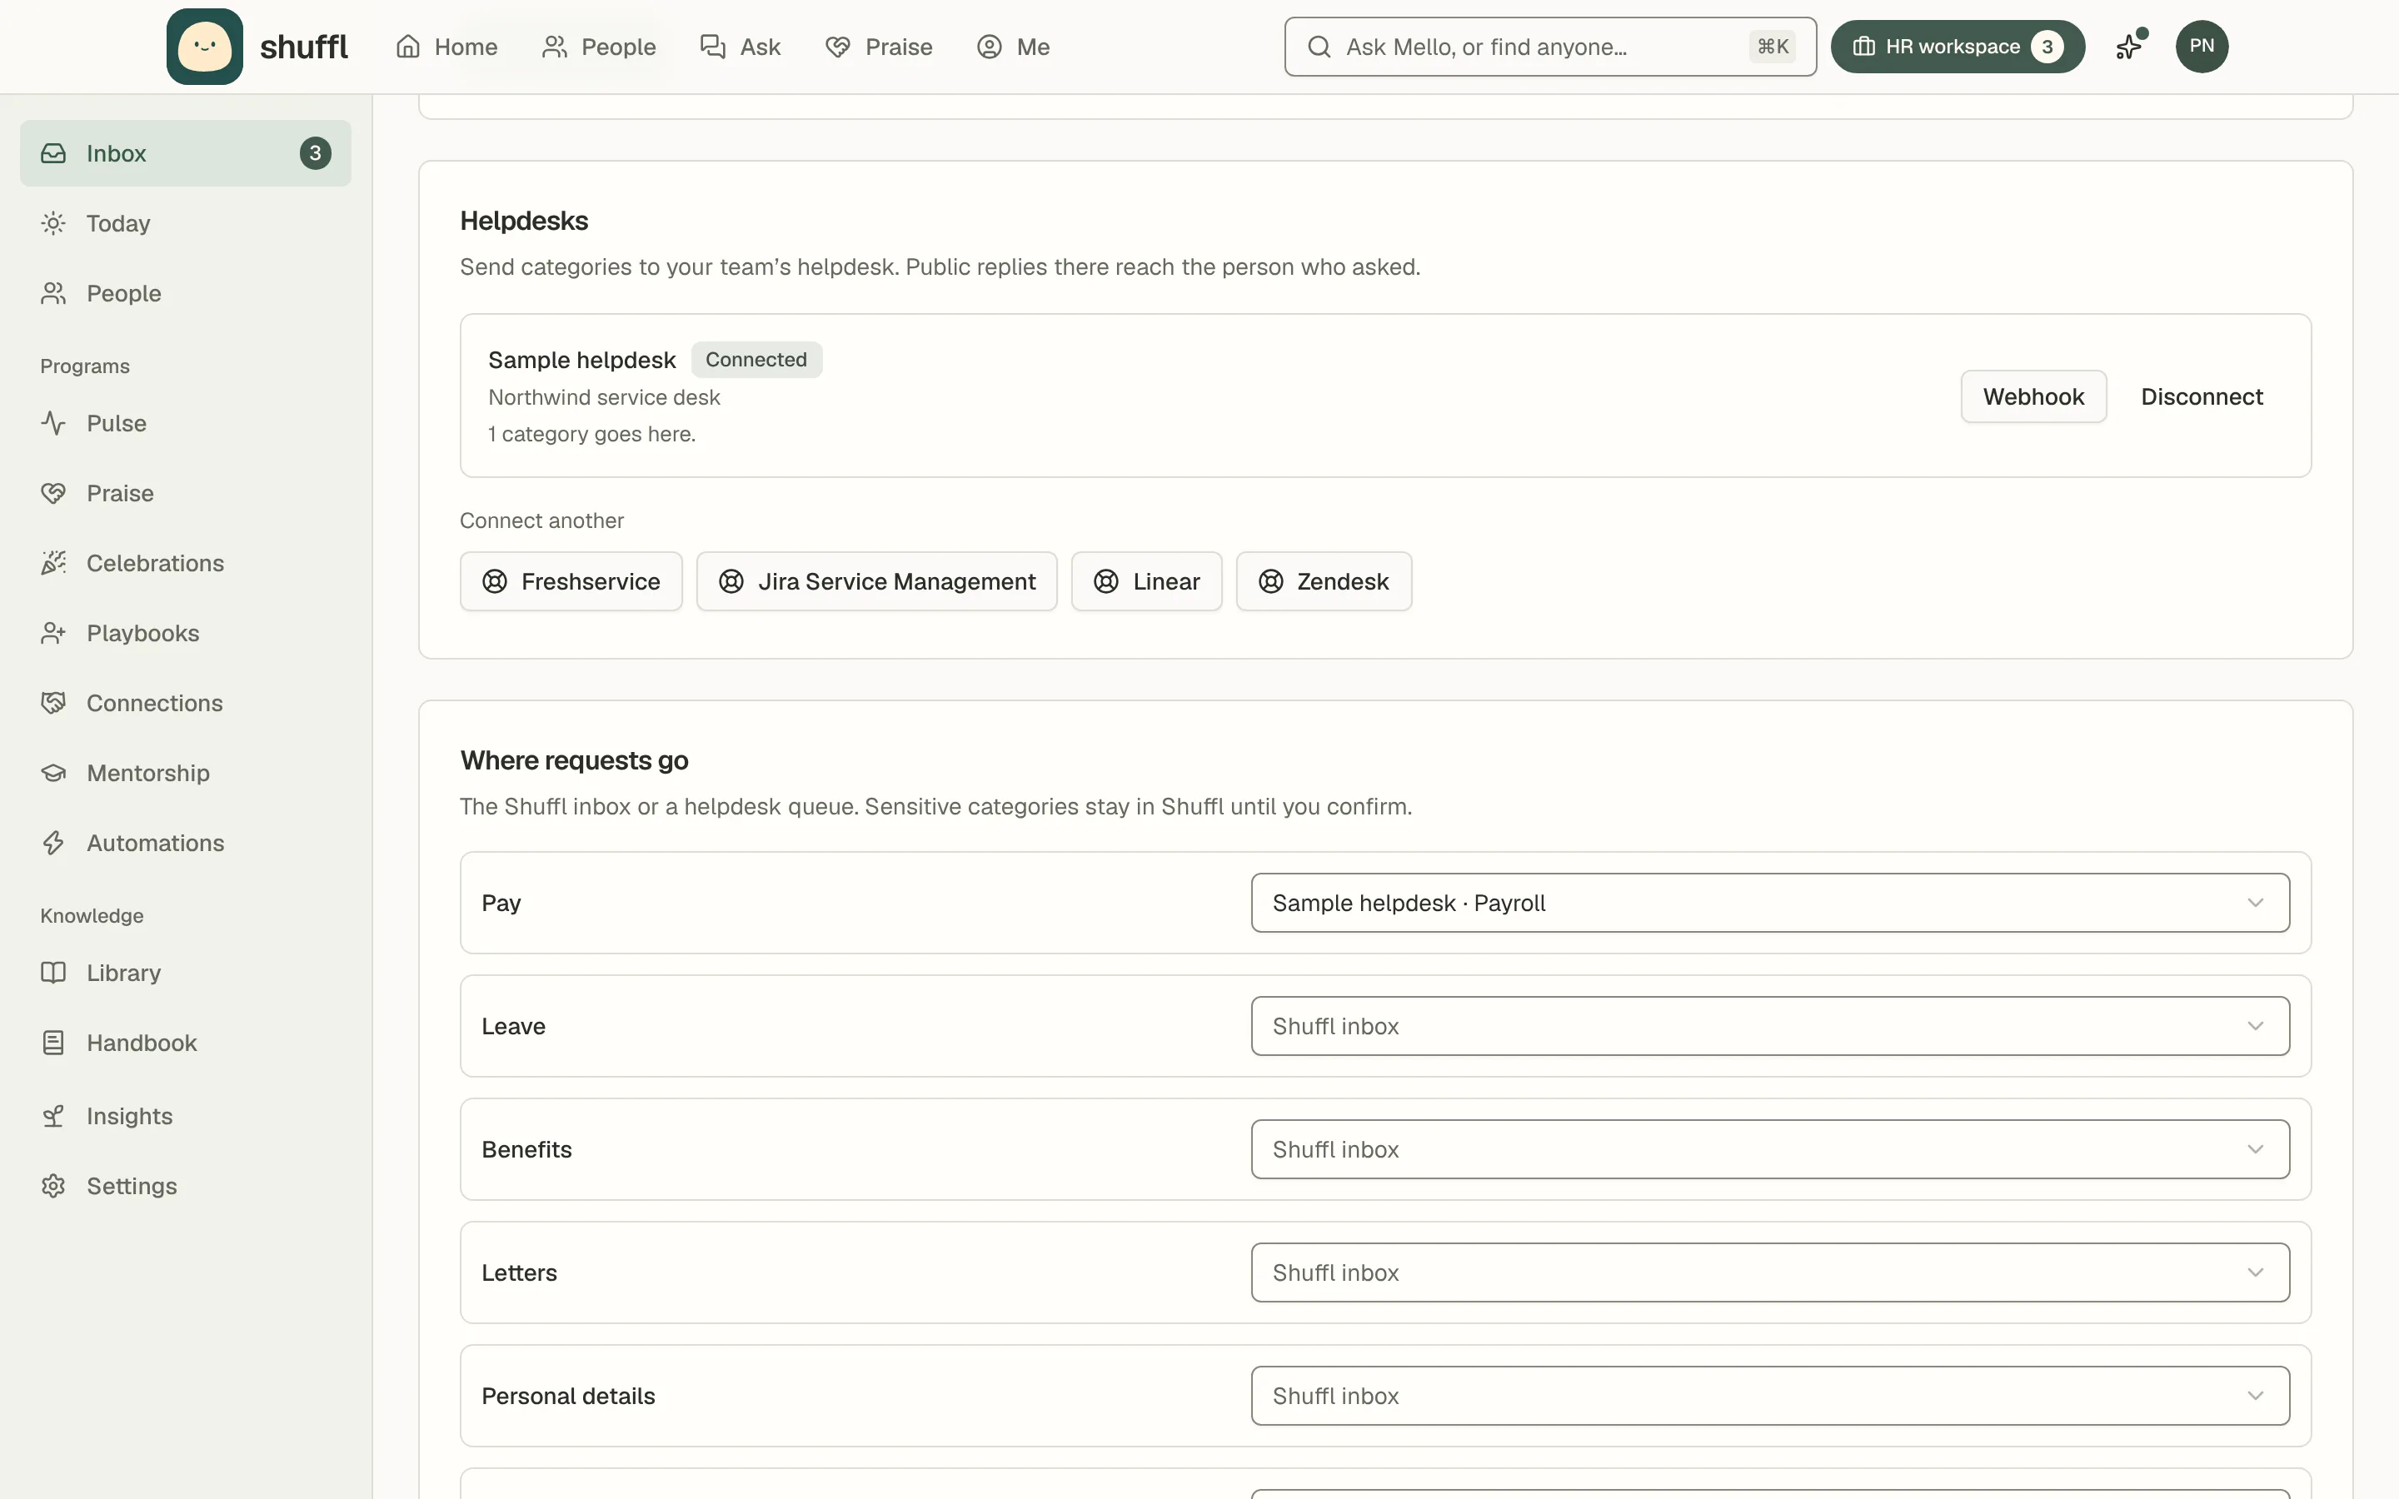
Task: Focus the Ask Mello search field
Action: 1550,47
